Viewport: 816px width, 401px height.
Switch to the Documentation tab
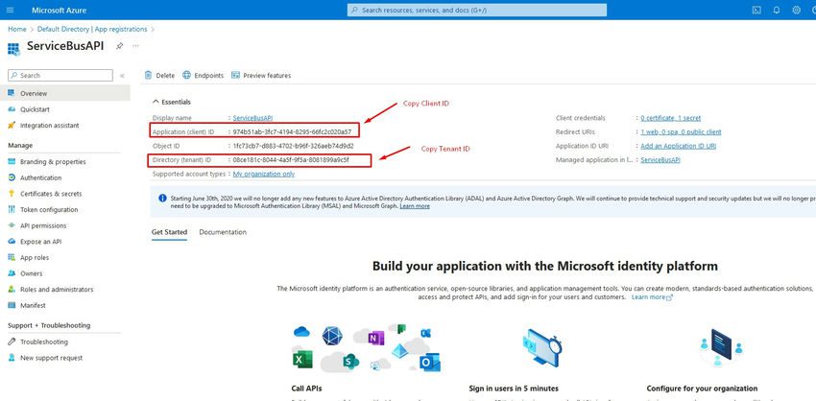pyautogui.click(x=223, y=232)
